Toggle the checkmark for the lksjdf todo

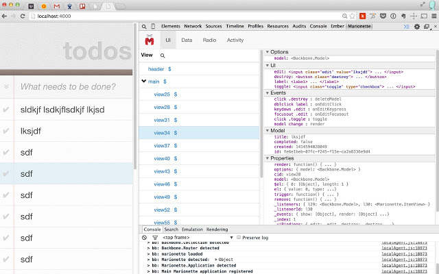(6, 131)
